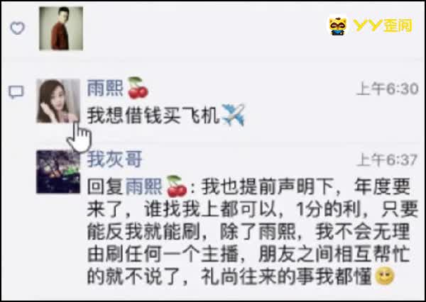Open the YY mascot logo icon
Image resolution: width=426 pixels, height=302 pixels.
pos(338,26)
